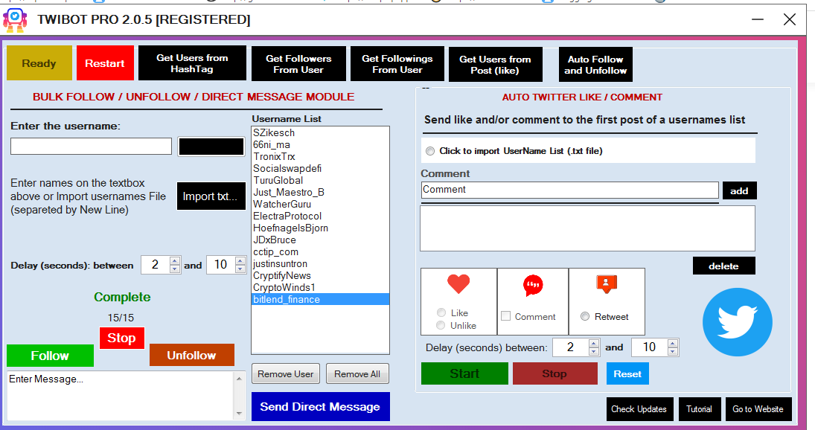The image size is (815, 430).
Task: Click the green Start button
Action: [464, 374]
